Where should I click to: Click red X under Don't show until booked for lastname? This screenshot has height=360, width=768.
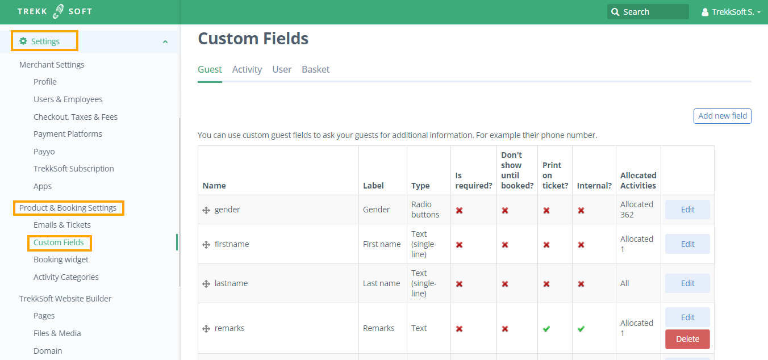(505, 284)
